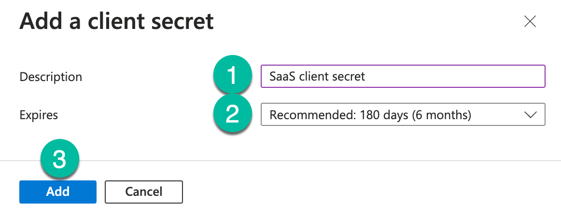Click "180 days" in the expiry combo box
The image size is (561, 219).
(x=385, y=115)
